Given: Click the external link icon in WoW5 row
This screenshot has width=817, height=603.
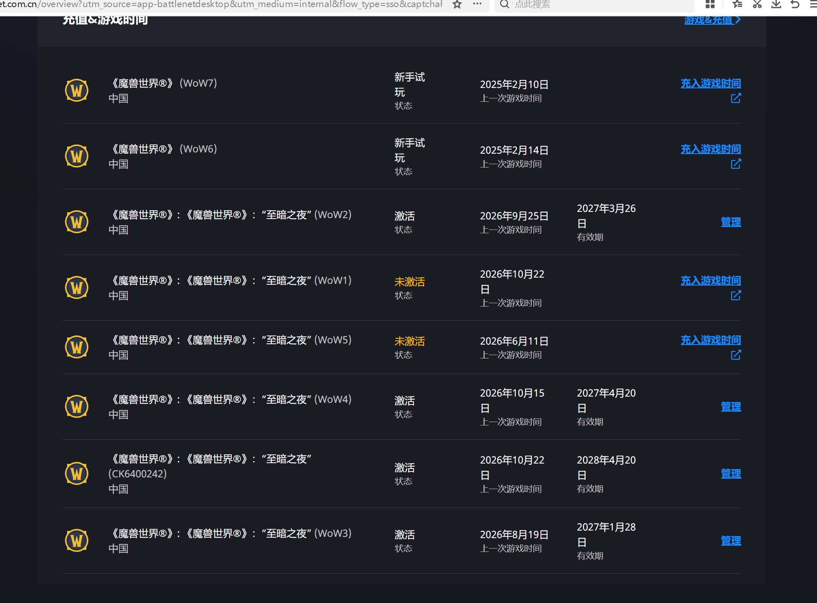Looking at the screenshot, I should pos(736,355).
